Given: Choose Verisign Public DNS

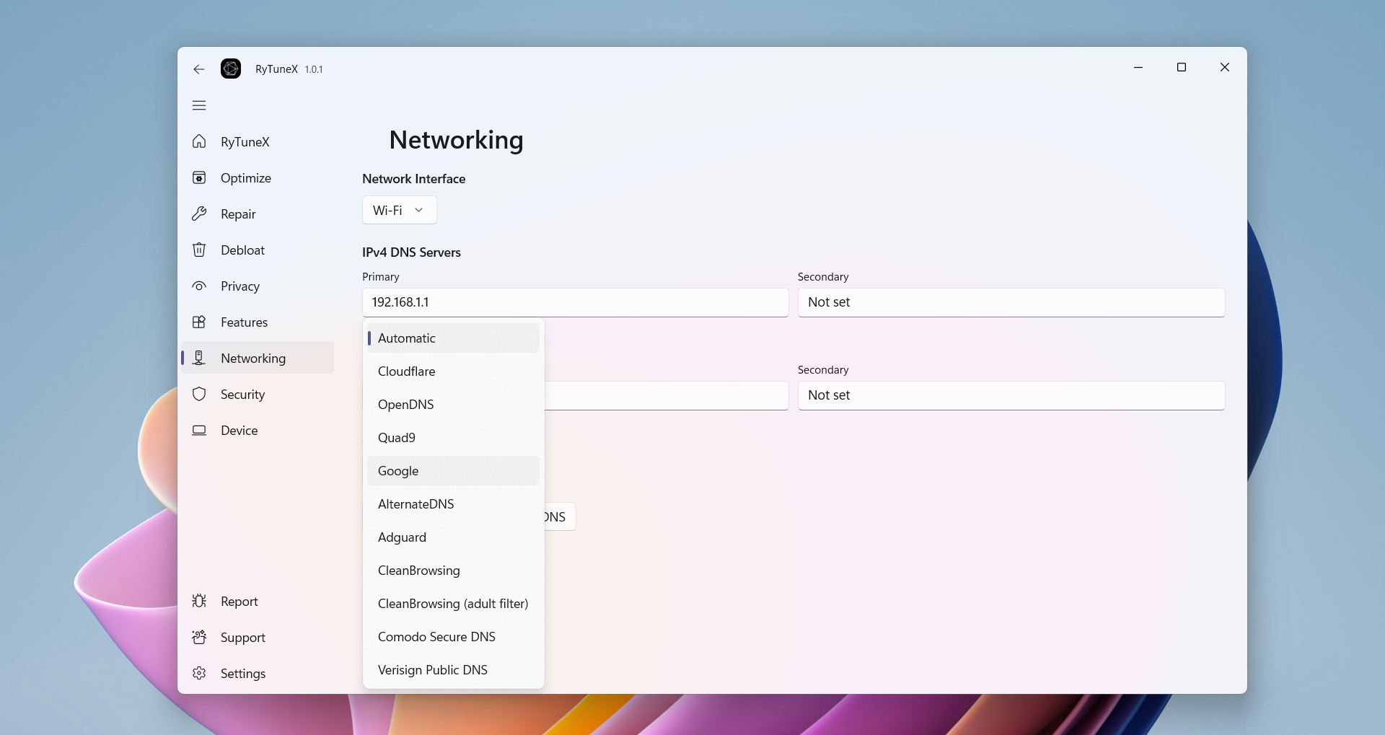Looking at the screenshot, I should pos(453,670).
